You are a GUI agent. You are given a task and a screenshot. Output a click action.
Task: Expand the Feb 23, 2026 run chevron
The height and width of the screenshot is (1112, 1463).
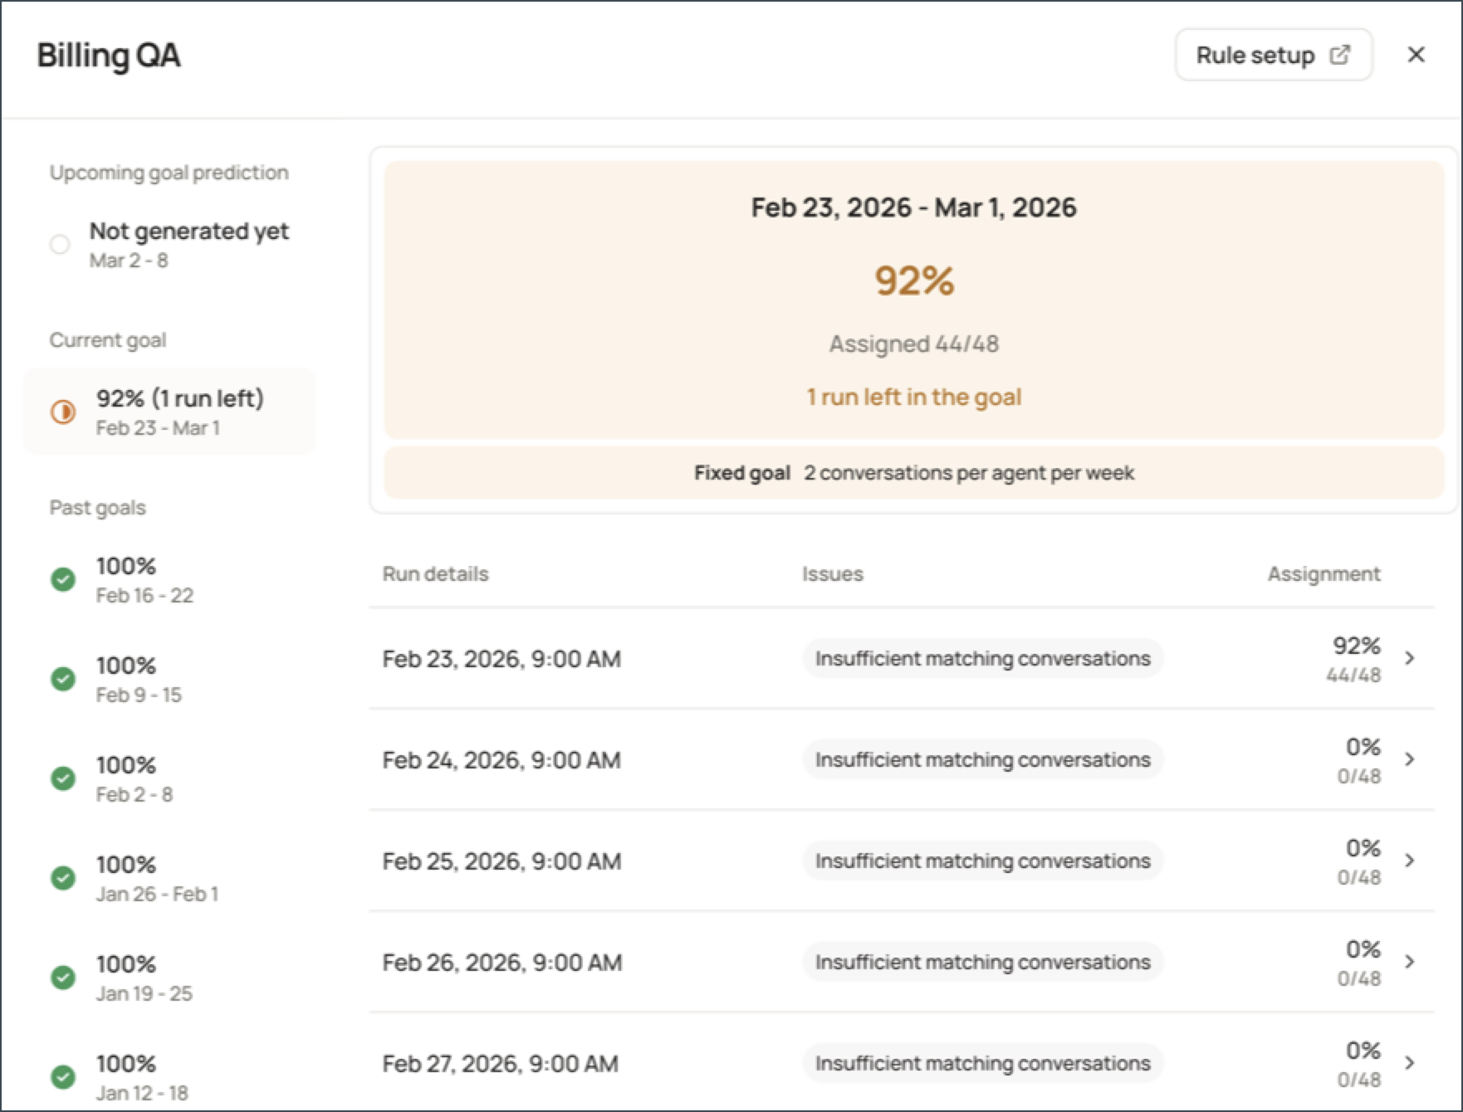pyautogui.click(x=1410, y=658)
